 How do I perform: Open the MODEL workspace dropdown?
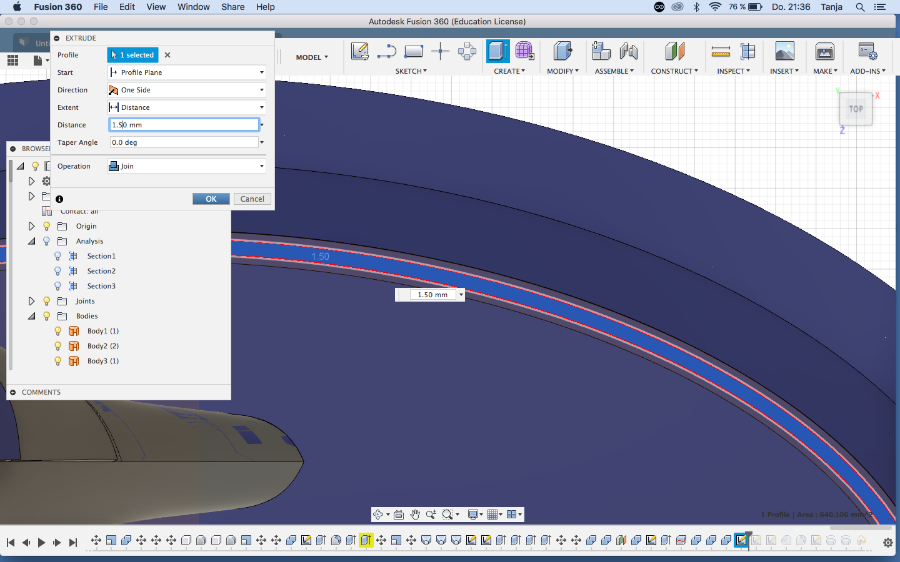[312, 57]
